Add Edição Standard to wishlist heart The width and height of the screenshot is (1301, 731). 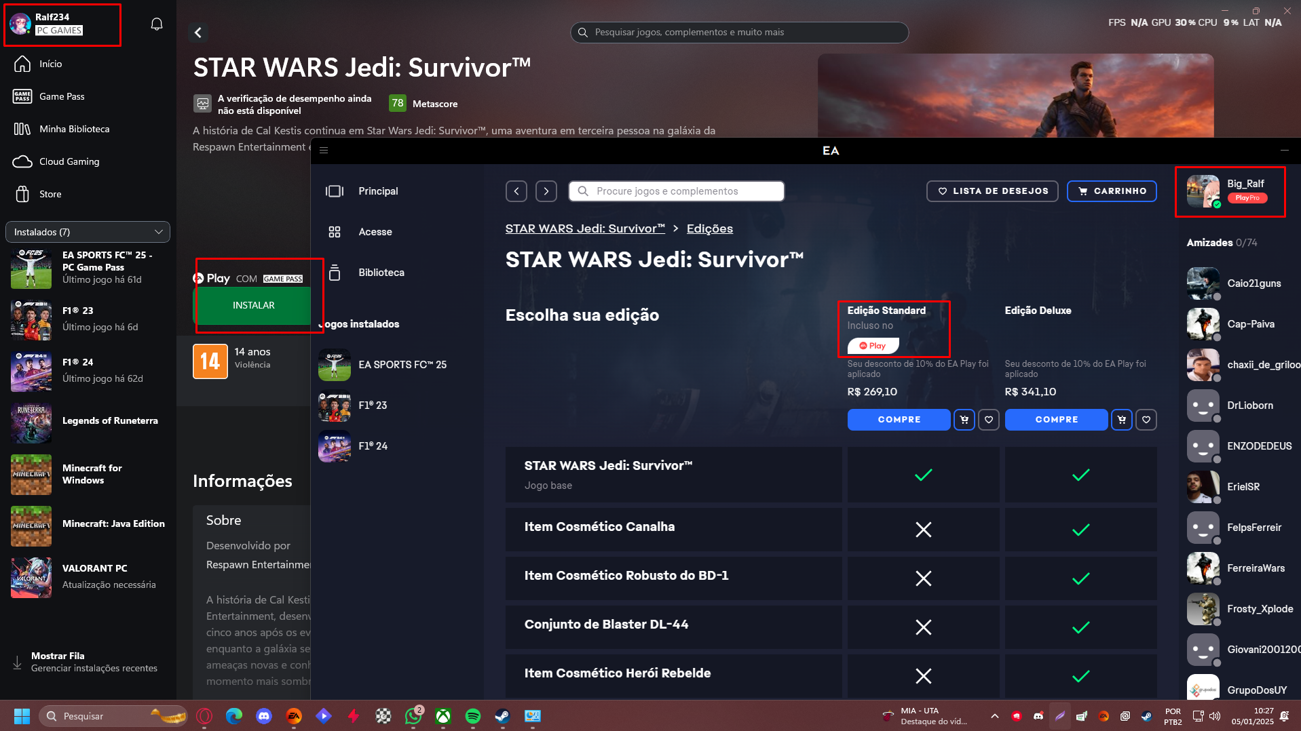tap(989, 420)
